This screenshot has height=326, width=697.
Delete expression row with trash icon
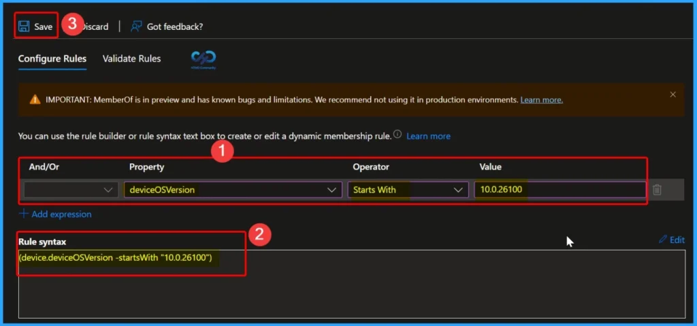tap(657, 190)
